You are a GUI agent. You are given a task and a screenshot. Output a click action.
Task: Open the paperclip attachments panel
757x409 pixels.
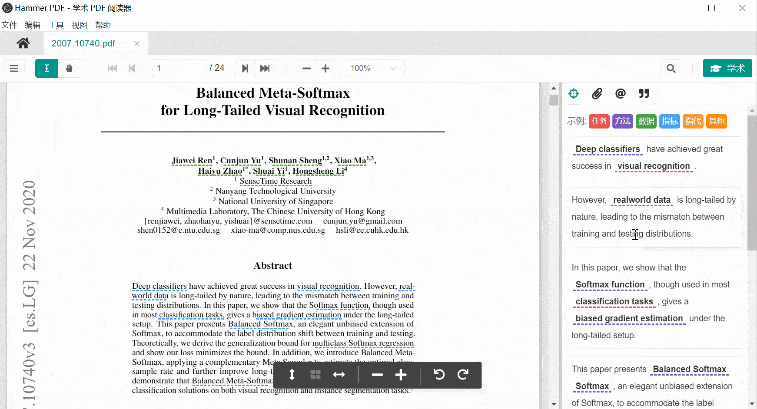coord(597,93)
